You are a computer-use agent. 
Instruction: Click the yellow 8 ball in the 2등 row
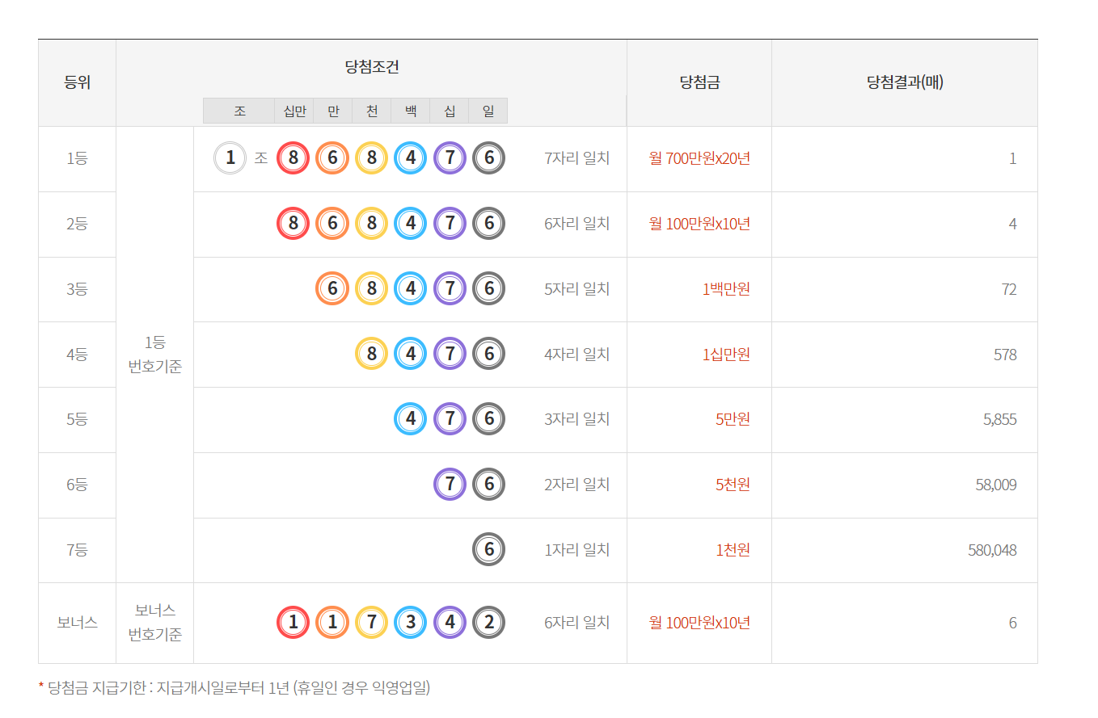(372, 224)
